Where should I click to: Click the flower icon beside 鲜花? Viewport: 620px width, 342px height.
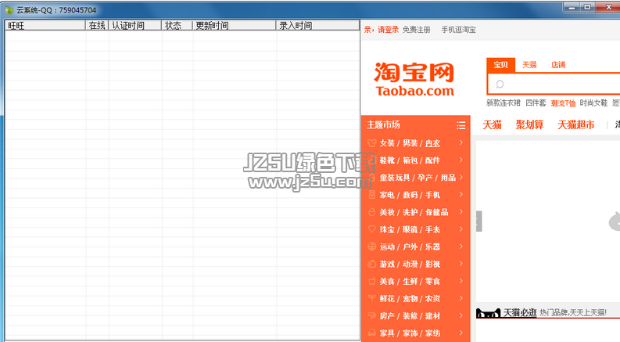[371, 298]
